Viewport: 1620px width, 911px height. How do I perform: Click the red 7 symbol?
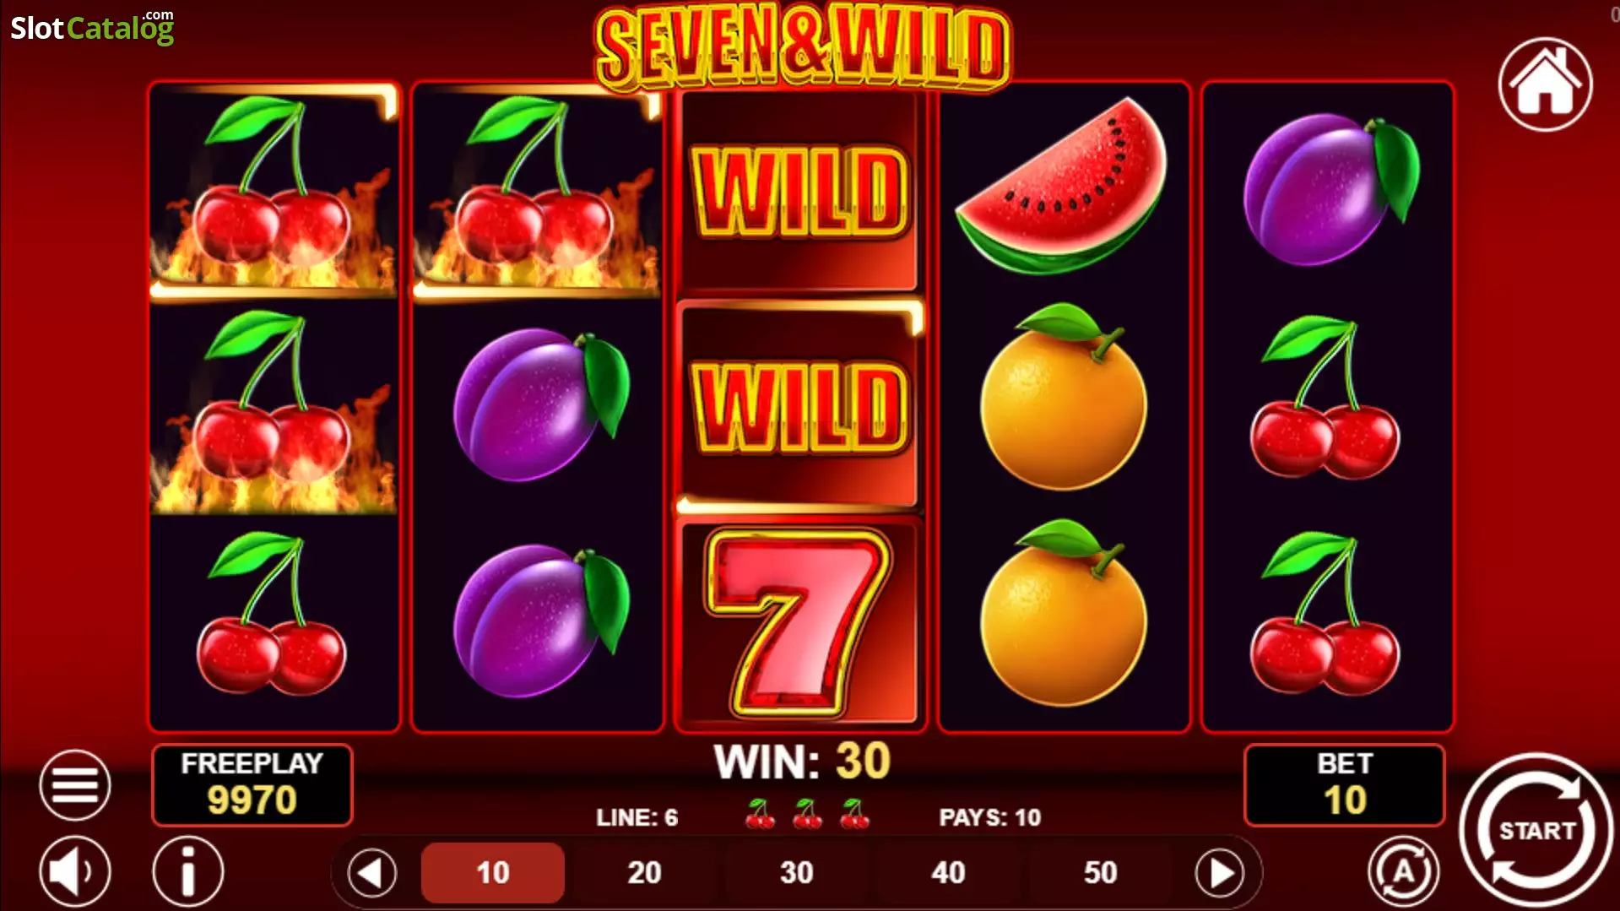click(x=798, y=623)
